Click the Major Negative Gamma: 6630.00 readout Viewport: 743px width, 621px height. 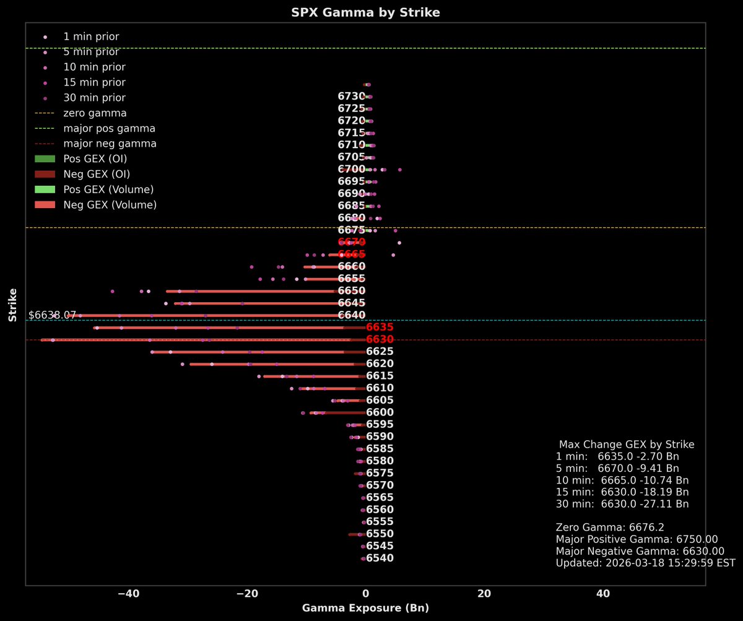[x=640, y=551]
